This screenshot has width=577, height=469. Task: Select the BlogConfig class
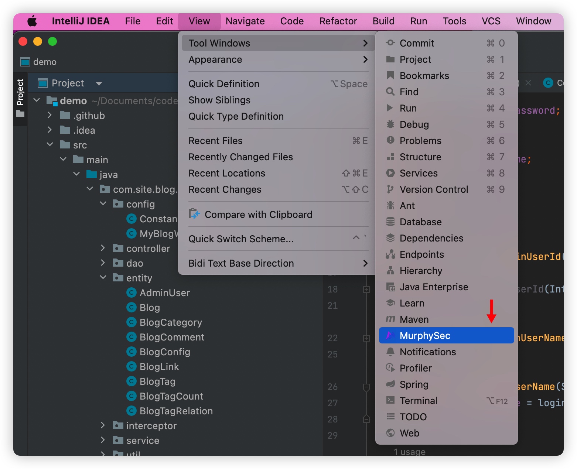tap(165, 352)
